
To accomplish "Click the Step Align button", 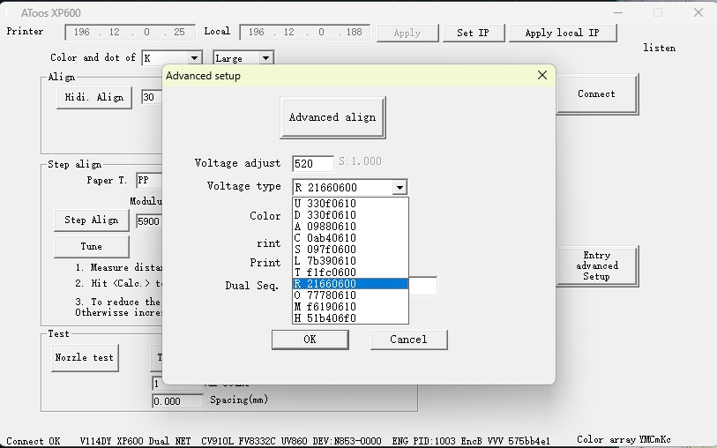I will tap(92, 220).
